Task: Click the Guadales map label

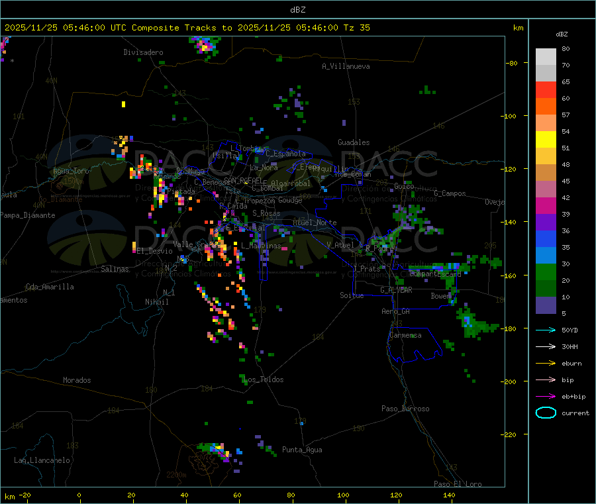Action: coord(354,142)
